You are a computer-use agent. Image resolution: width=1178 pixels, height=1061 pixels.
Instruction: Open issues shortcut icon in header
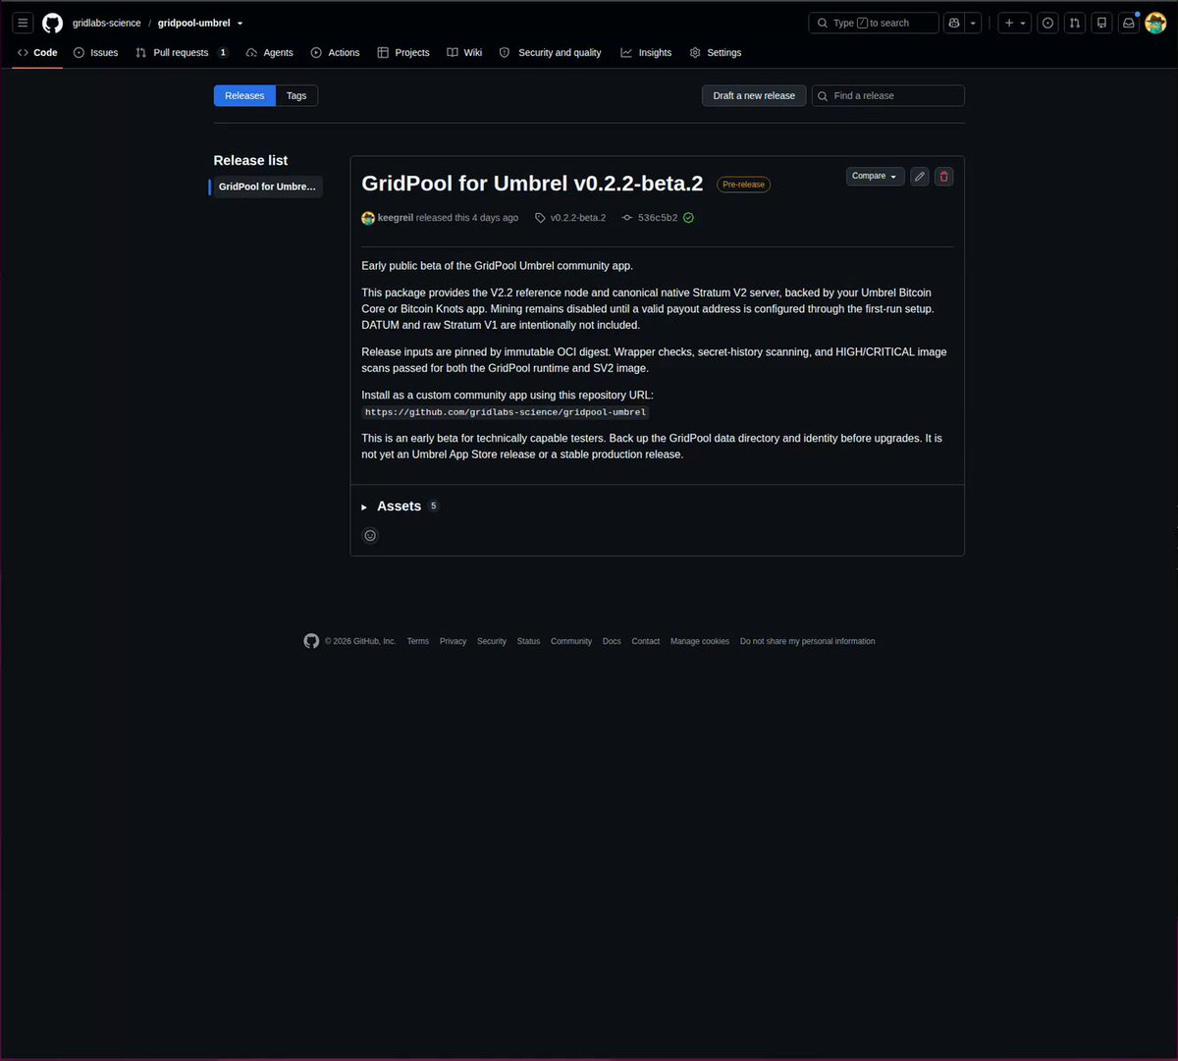[x=1048, y=23]
